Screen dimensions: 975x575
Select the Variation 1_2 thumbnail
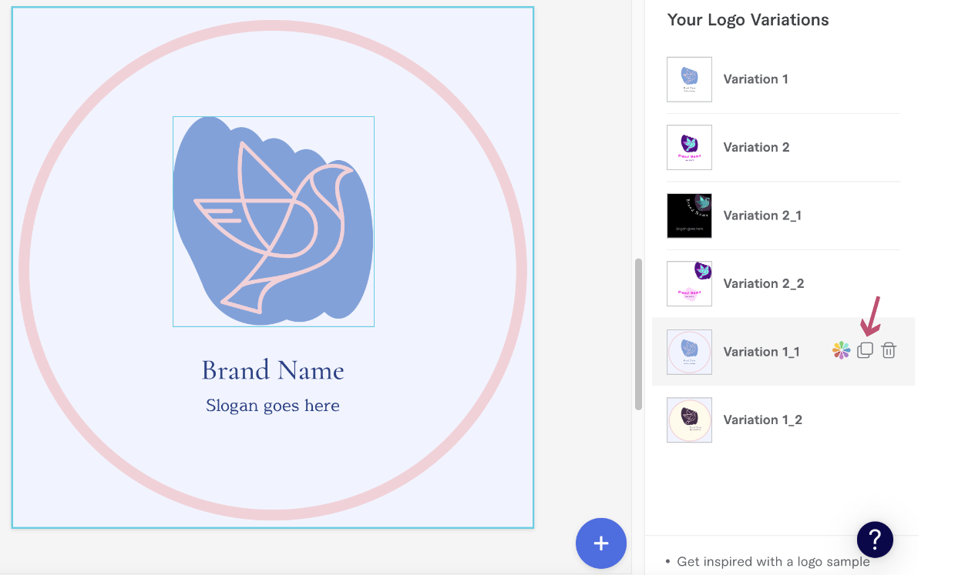coord(689,420)
